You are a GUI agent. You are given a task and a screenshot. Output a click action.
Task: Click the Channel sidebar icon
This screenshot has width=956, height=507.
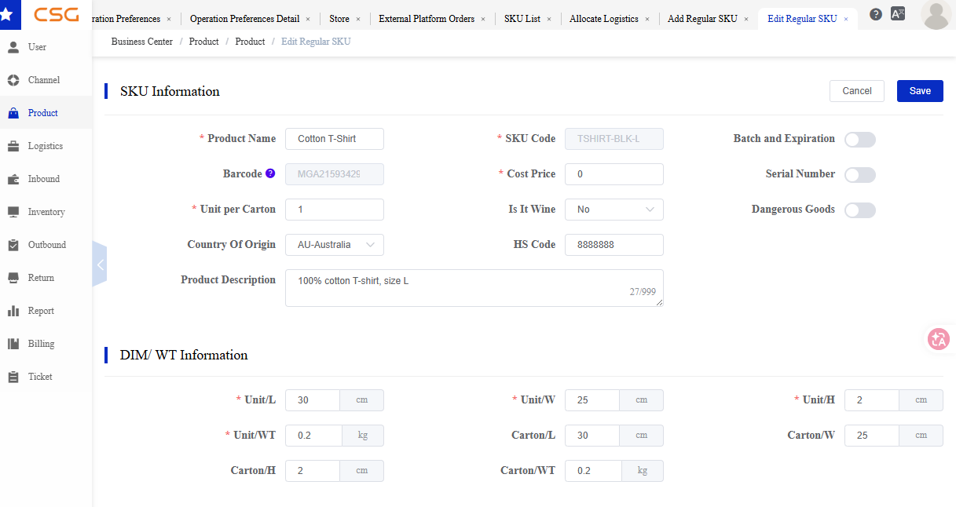13,80
